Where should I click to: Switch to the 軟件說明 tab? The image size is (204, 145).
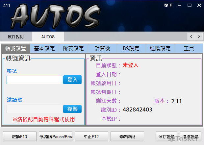click(x=16, y=36)
